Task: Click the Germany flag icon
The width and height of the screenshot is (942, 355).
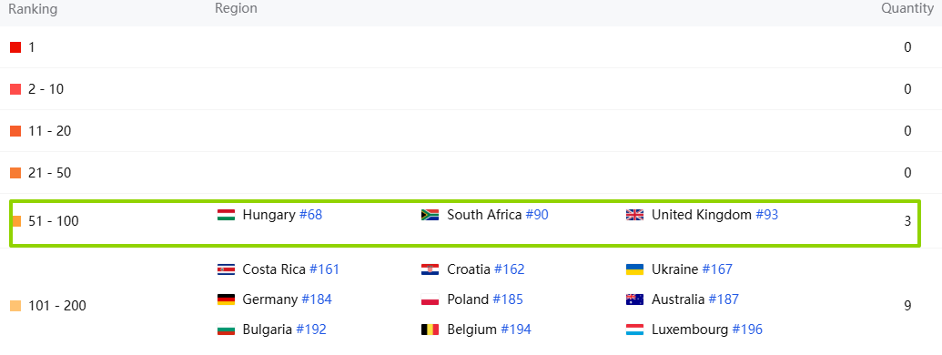Action: [226, 299]
